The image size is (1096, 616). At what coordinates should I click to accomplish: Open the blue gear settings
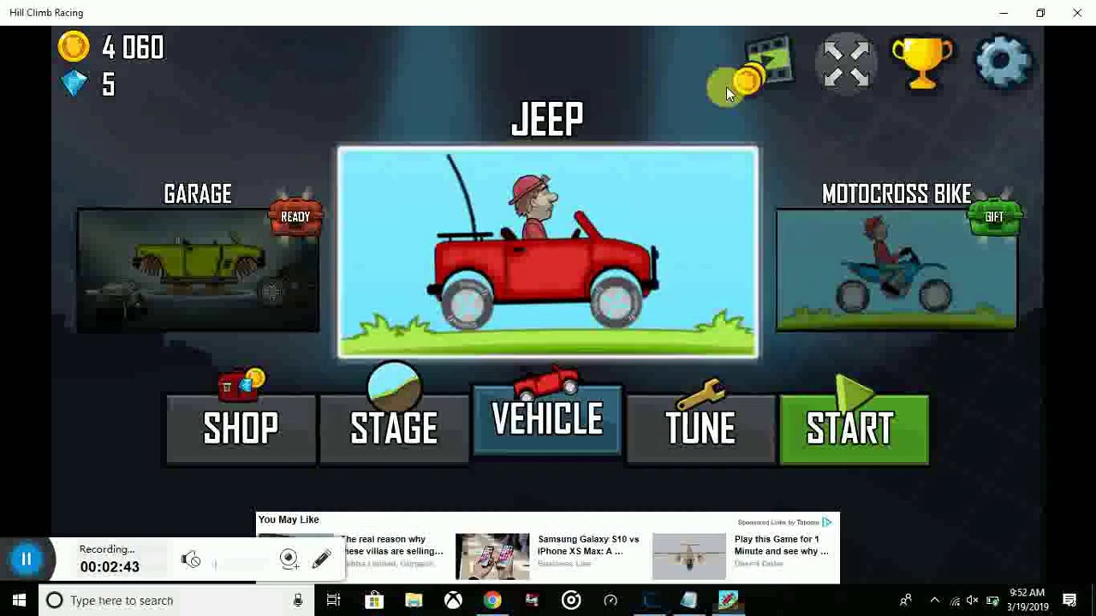pos(1003,62)
